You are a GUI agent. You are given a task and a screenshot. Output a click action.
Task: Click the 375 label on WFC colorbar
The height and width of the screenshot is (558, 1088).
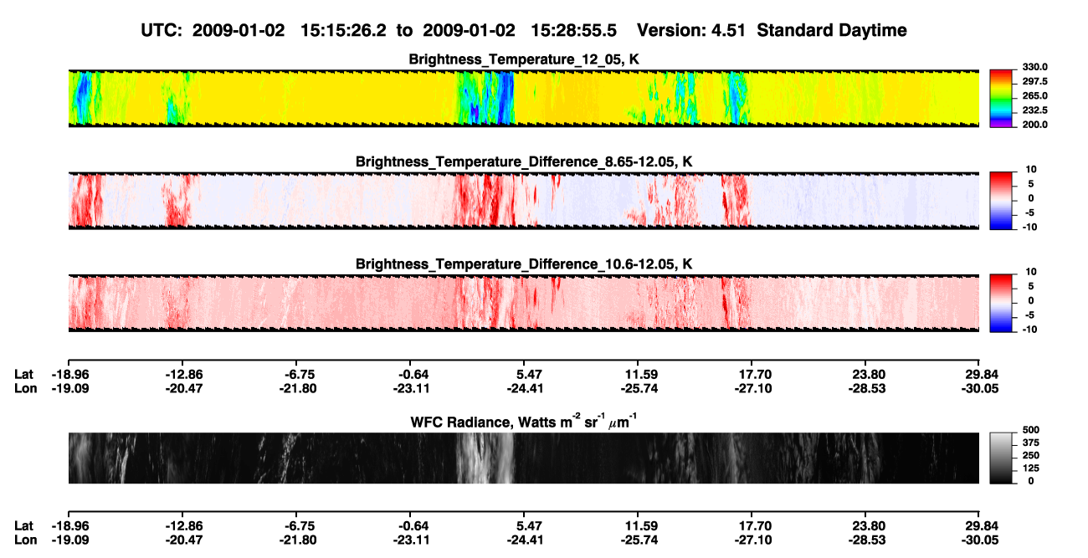coord(1031,443)
